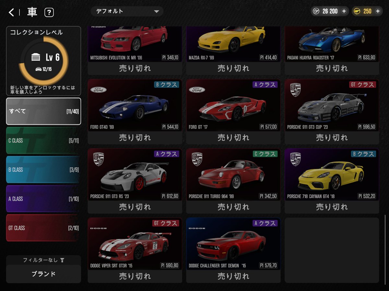Select the yellow Porsche 718 Cayman GT4 image
This screenshot has width=389, height=291.
[331, 176]
